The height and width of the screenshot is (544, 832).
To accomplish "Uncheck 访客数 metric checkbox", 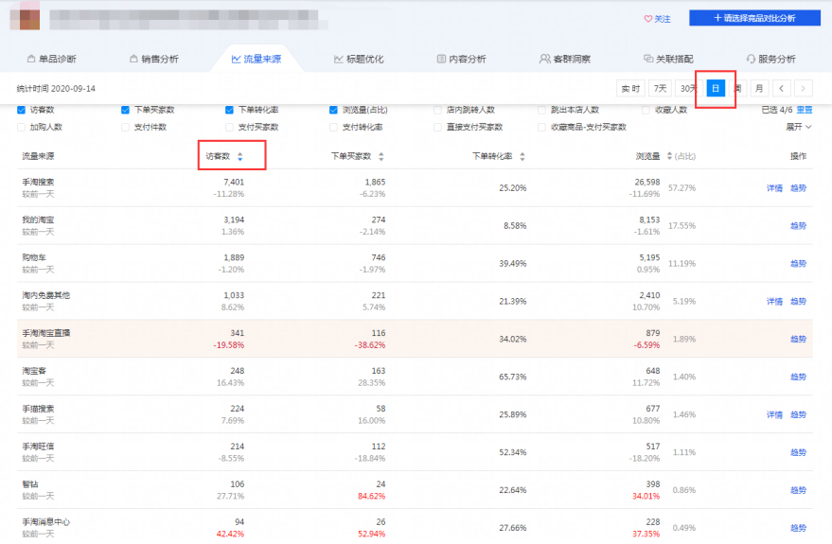I will (21, 110).
